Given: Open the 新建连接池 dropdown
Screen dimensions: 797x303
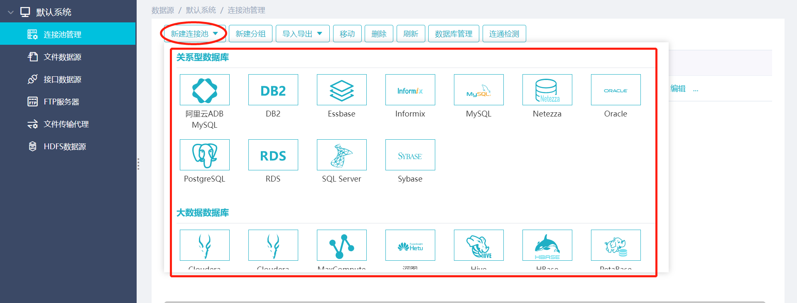Looking at the screenshot, I should point(194,34).
